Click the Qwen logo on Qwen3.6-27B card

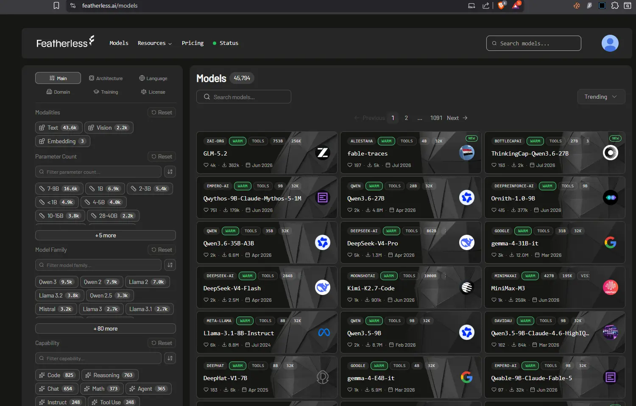[x=467, y=197]
